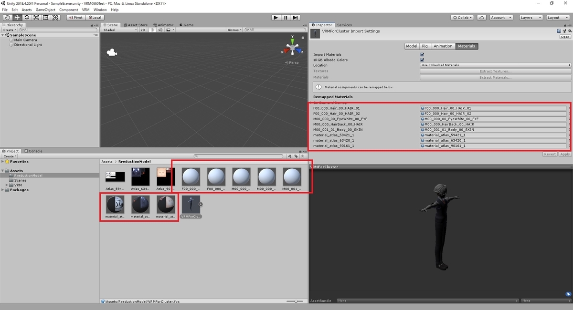Collapse SampleScene in Hierarchy

[3, 35]
